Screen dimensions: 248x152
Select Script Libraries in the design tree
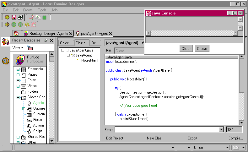pyautogui.click(x=39, y=131)
